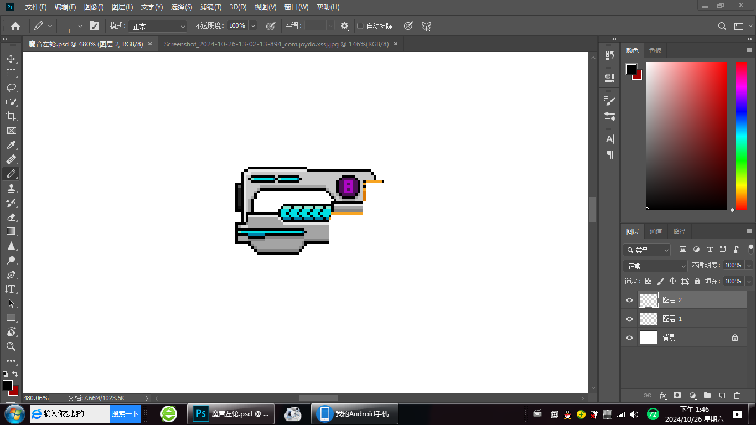Viewport: 756px width, 425px height.
Task: Select the Pen tool
Action: [x=11, y=274]
